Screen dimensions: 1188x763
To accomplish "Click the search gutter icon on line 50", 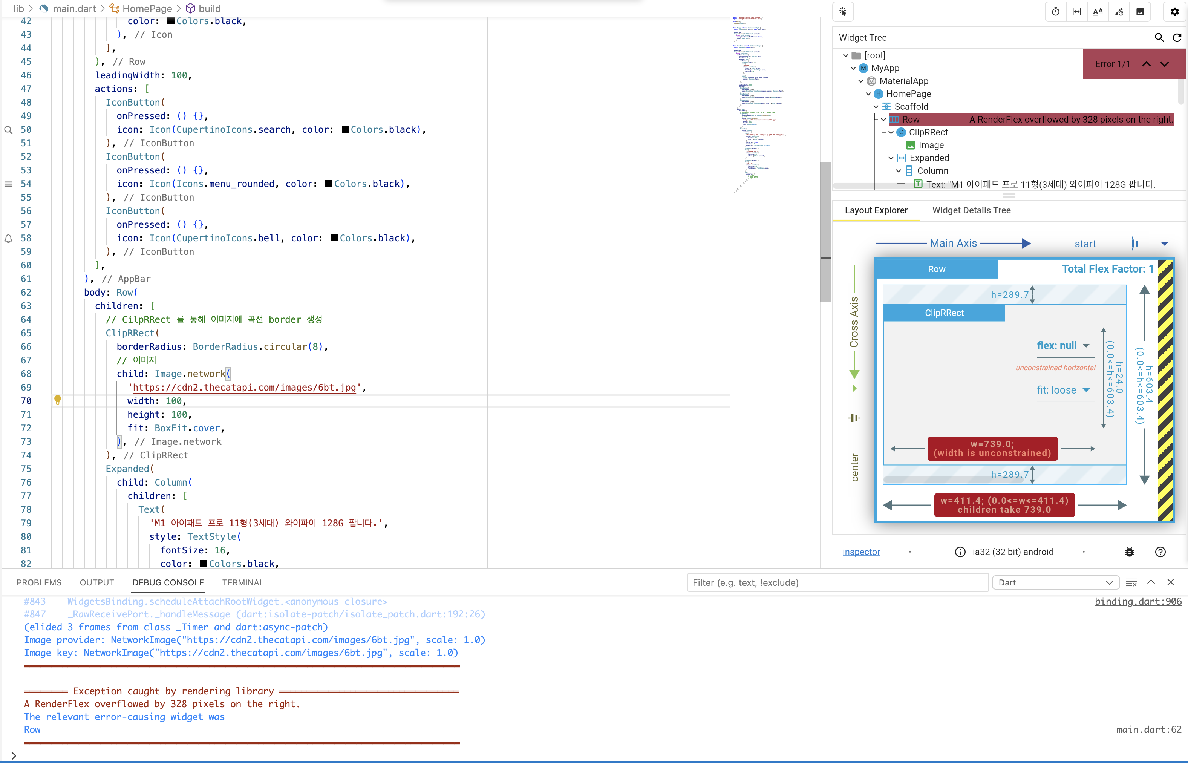I will click(x=8, y=130).
